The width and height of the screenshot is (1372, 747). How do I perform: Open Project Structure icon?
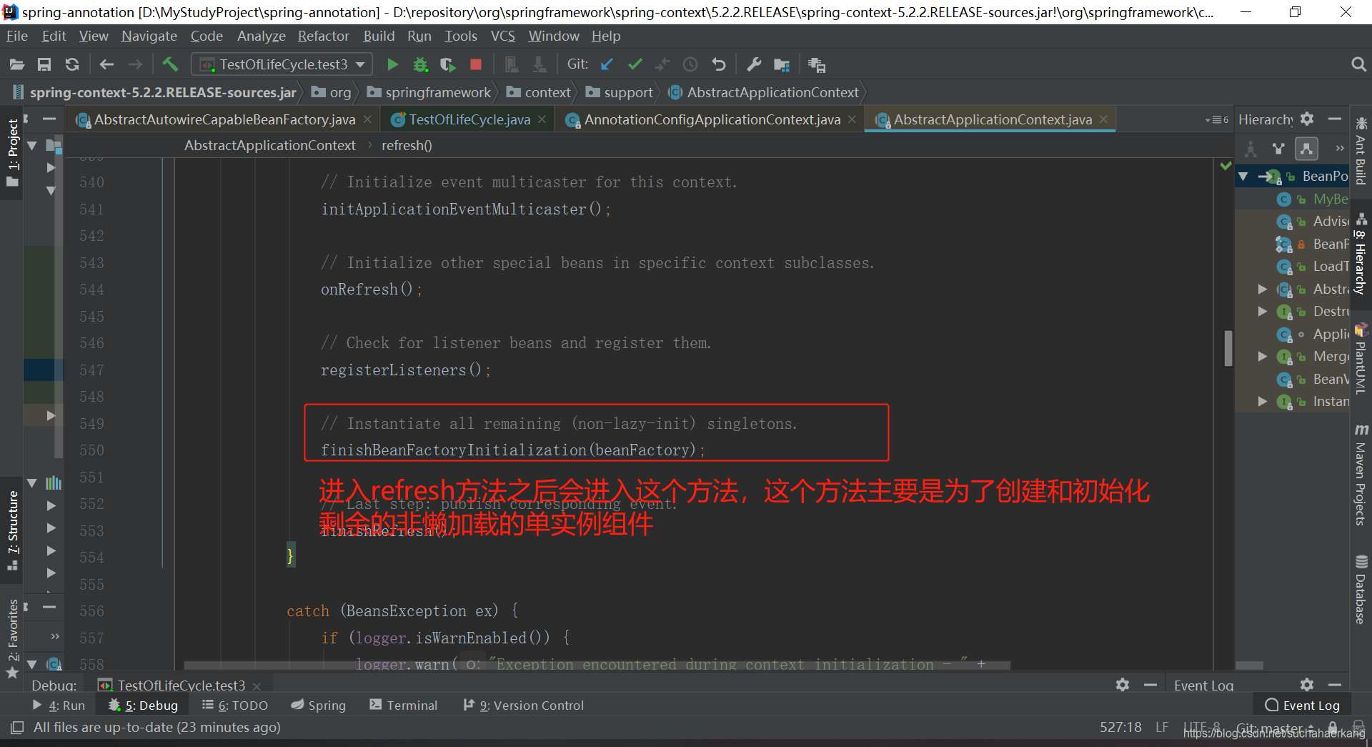point(782,65)
